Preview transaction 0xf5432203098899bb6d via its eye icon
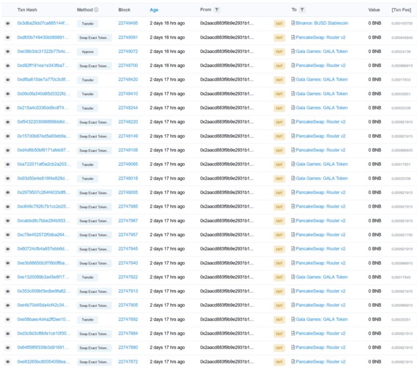Viewport: 417px width, 368px height. coord(8,122)
